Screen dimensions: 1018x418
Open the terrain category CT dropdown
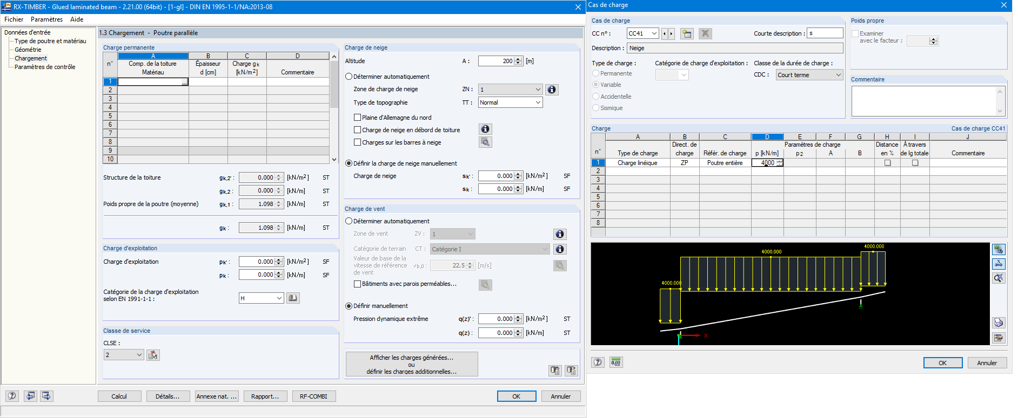tap(490, 249)
